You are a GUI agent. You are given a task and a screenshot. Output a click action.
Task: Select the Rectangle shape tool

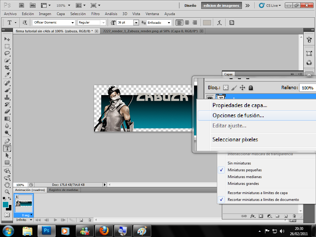(7, 162)
